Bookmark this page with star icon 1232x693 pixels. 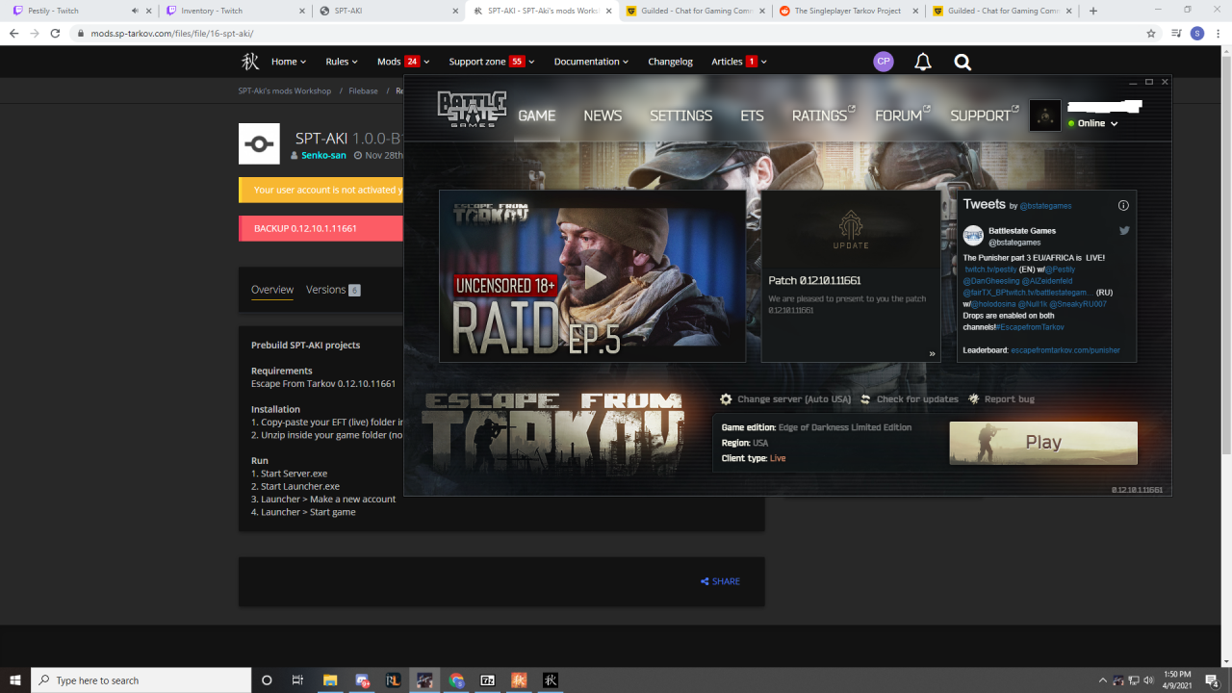point(1151,33)
